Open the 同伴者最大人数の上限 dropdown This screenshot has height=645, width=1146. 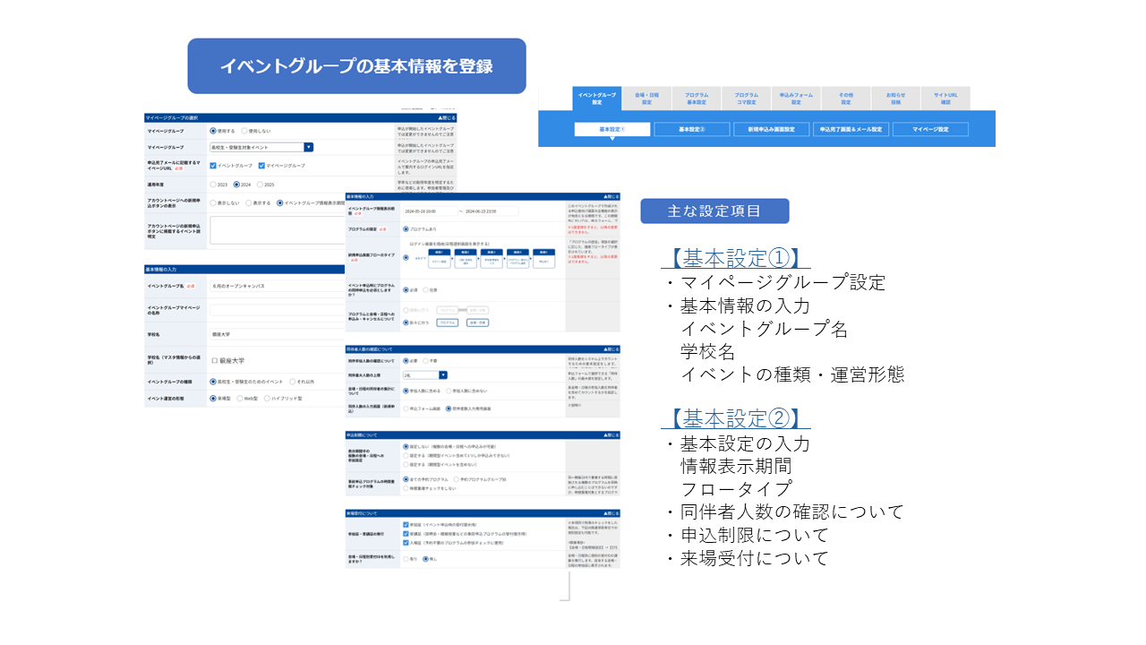tap(424, 376)
